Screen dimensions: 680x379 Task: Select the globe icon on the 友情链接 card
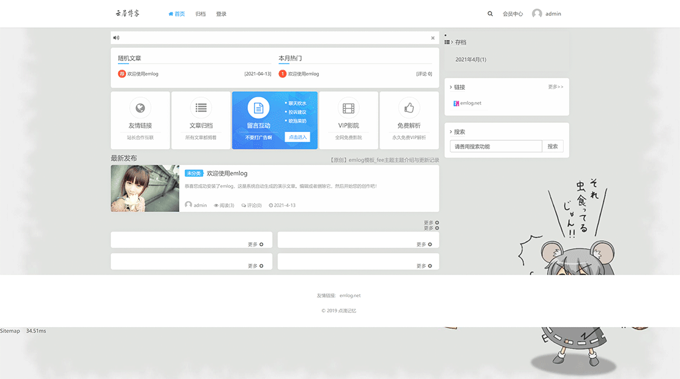tap(140, 109)
